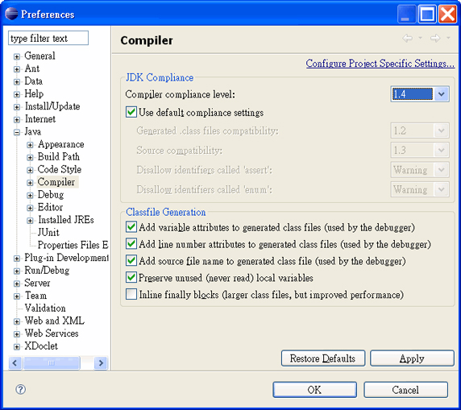
Task: Collapse the Java tree node
Action: (x=17, y=132)
